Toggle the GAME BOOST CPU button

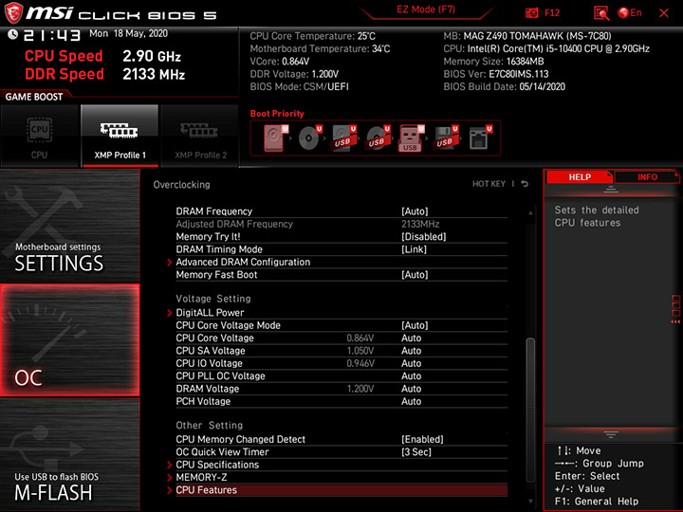(39, 136)
